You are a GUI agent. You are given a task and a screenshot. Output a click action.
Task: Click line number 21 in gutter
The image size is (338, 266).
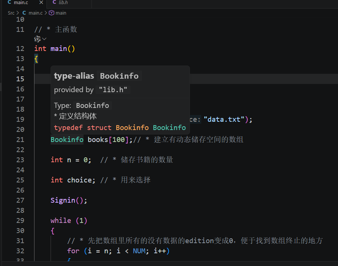tap(20, 140)
